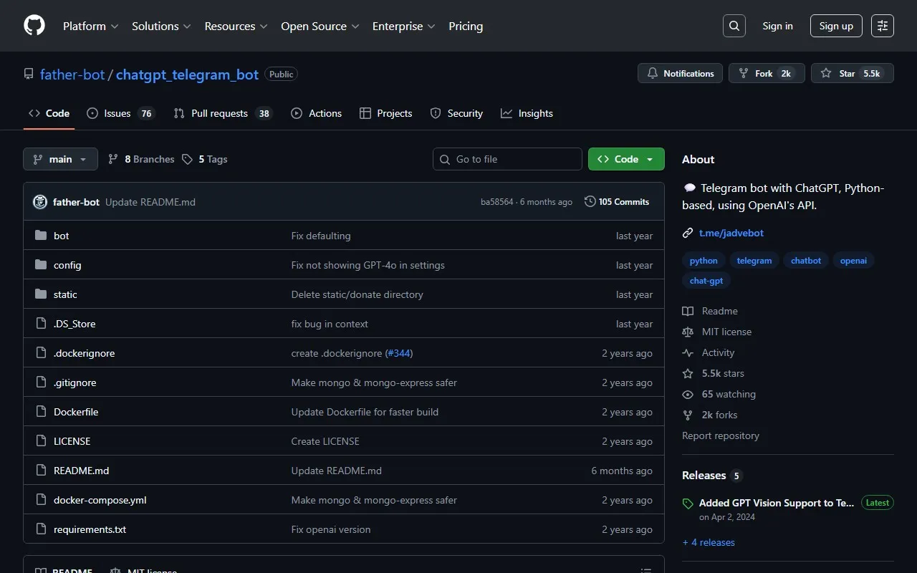Open the green Code dropdown

[x=625, y=159]
